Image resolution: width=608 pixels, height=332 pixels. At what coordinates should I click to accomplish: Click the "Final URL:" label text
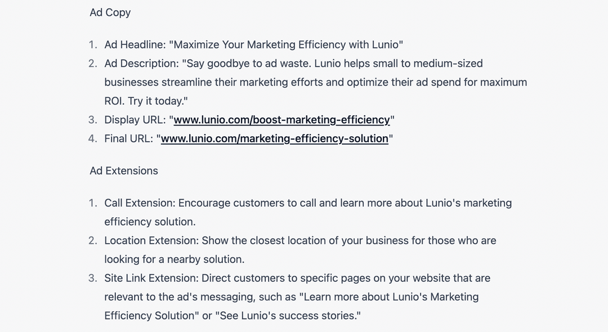pyautogui.click(x=128, y=138)
